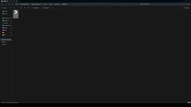
Task: Open a new tab with the plus button
Action: (20, 1)
